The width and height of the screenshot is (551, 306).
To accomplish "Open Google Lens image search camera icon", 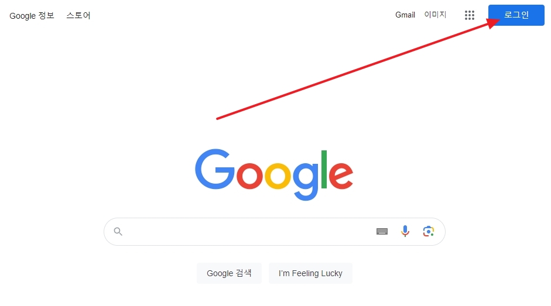I will coord(429,231).
